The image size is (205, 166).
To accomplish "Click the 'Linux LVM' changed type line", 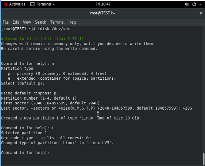I will pos(57,143).
